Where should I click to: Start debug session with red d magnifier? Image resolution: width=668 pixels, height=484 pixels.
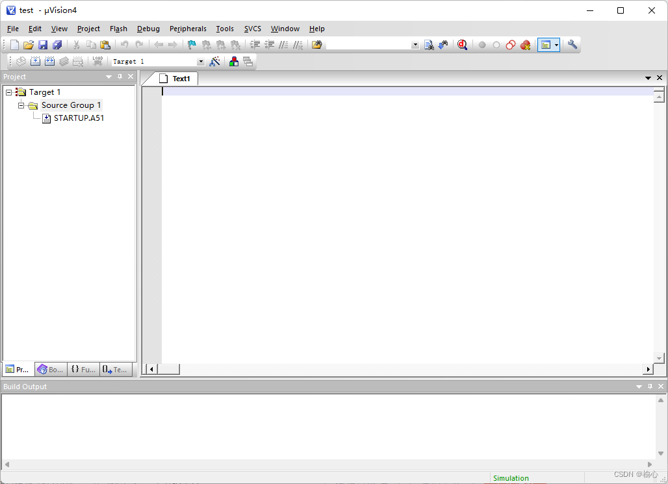coord(462,45)
